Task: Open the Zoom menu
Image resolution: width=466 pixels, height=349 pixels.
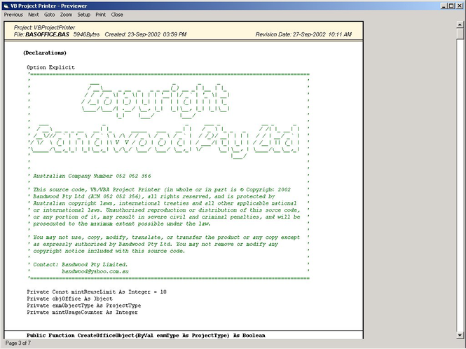Action: [x=66, y=15]
